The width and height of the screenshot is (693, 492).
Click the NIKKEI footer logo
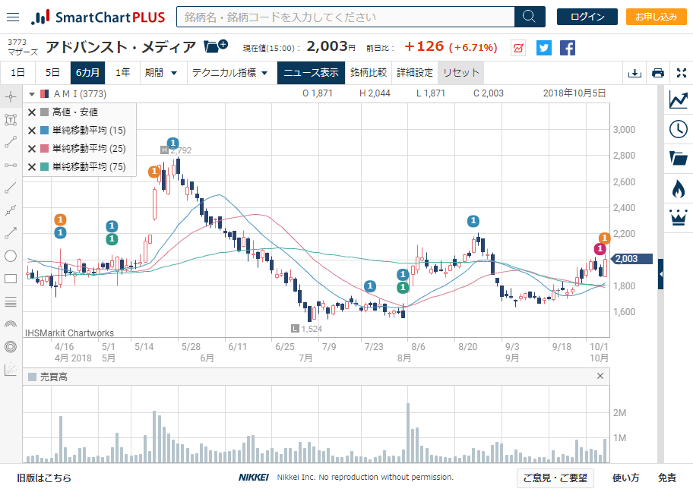pos(253,478)
